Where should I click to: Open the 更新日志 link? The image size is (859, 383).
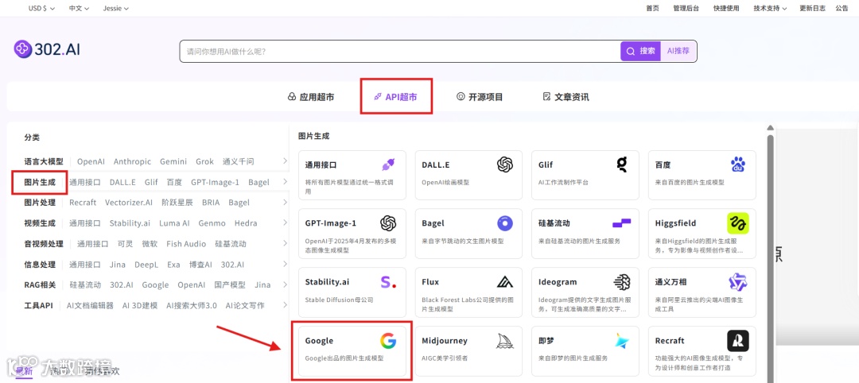point(812,8)
